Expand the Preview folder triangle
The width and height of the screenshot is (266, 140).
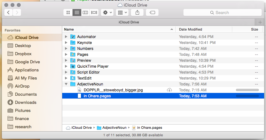(66, 60)
